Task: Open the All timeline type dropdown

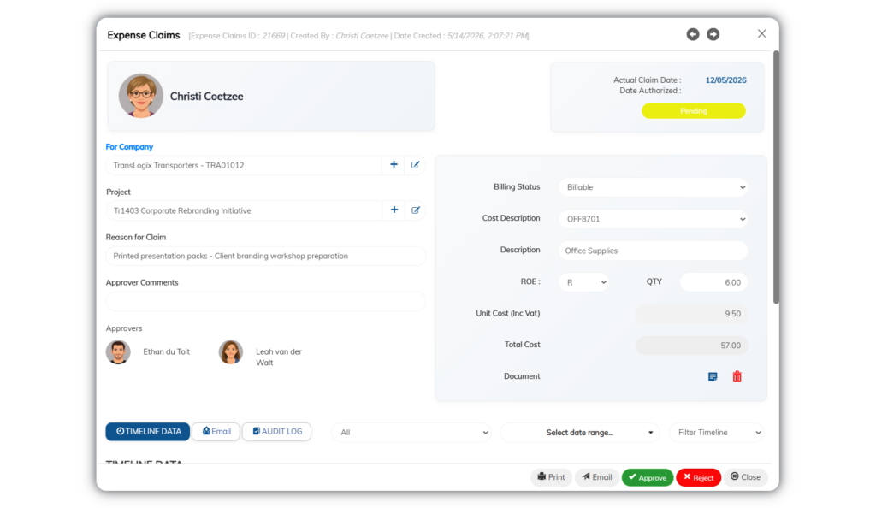Action: [x=411, y=432]
